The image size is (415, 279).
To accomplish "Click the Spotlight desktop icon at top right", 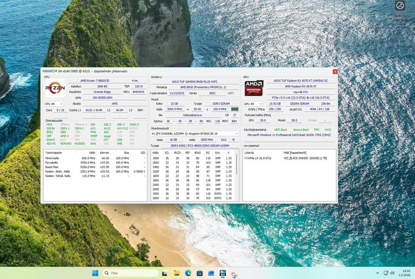I will [400, 6].
